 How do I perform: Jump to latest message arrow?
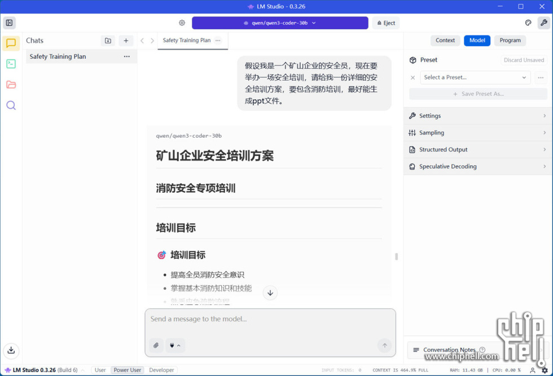tap(270, 293)
